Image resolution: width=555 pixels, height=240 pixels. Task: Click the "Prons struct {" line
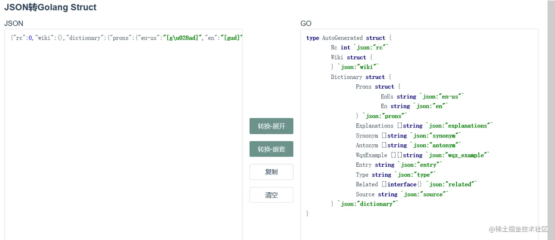point(378,87)
